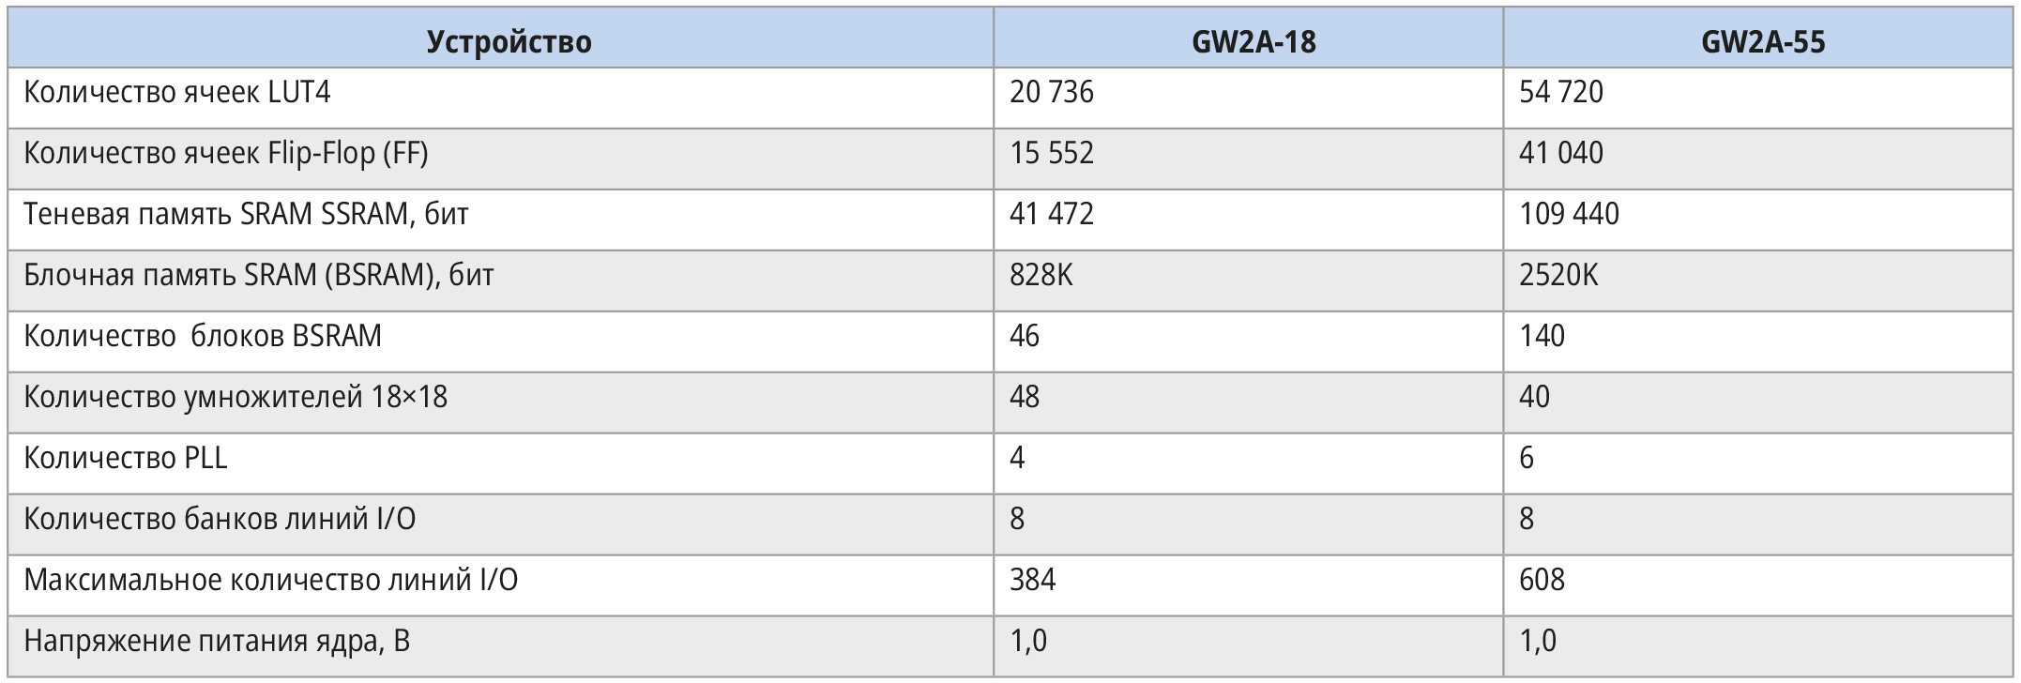The height and width of the screenshot is (683, 2021).
Task: Select the 54 720 value cell
Action: (1561, 93)
